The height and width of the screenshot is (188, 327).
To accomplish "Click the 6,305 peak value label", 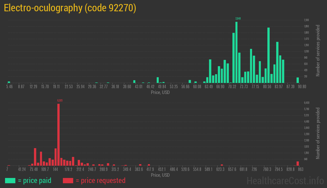I will (60, 101).
